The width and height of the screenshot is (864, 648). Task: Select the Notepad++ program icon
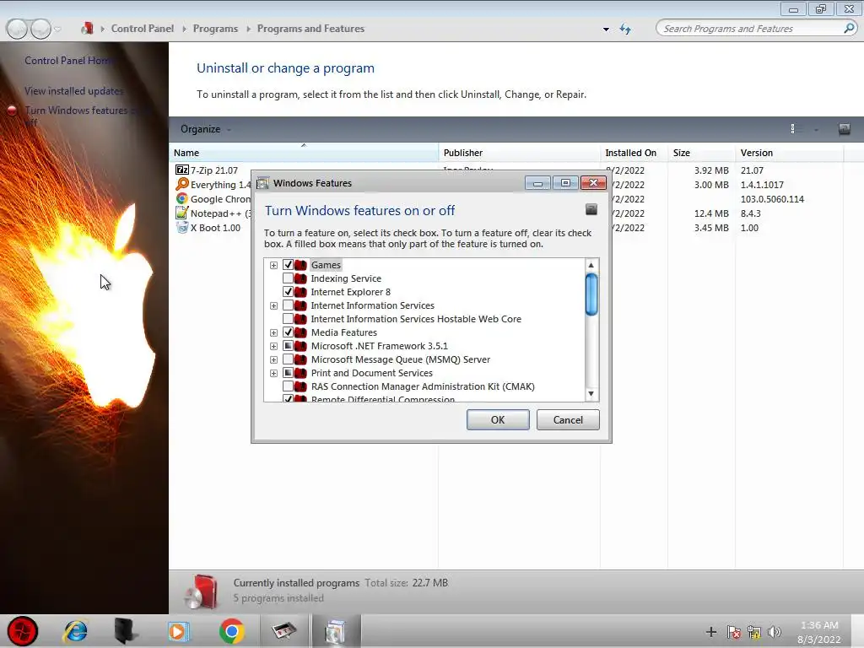(182, 213)
